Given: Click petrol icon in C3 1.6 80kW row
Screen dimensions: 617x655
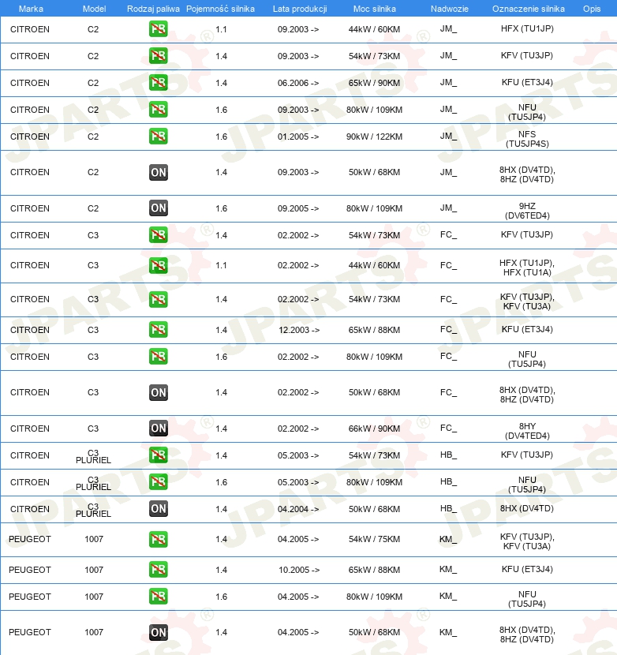Looking at the screenshot, I should coord(159,357).
